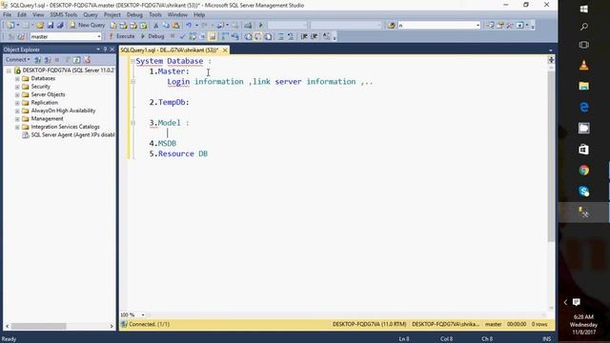Viewport: 610px width, 343px height.
Task: Expand the Integration Services Catalogs folder
Action: 17,127
